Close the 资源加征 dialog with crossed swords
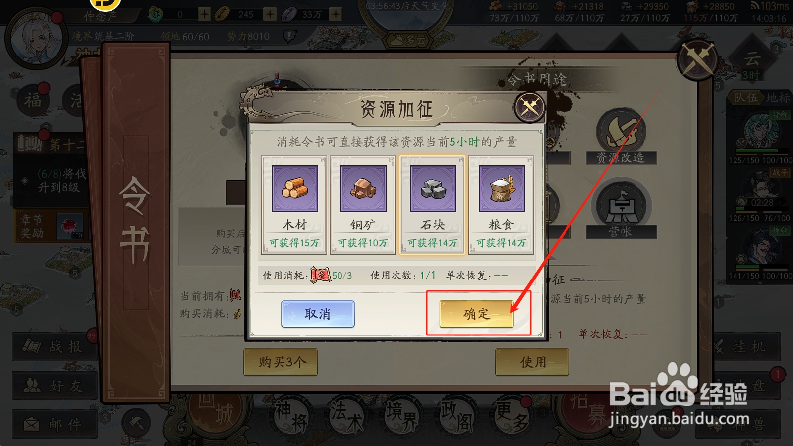The height and width of the screenshot is (446, 793). click(x=529, y=107)
